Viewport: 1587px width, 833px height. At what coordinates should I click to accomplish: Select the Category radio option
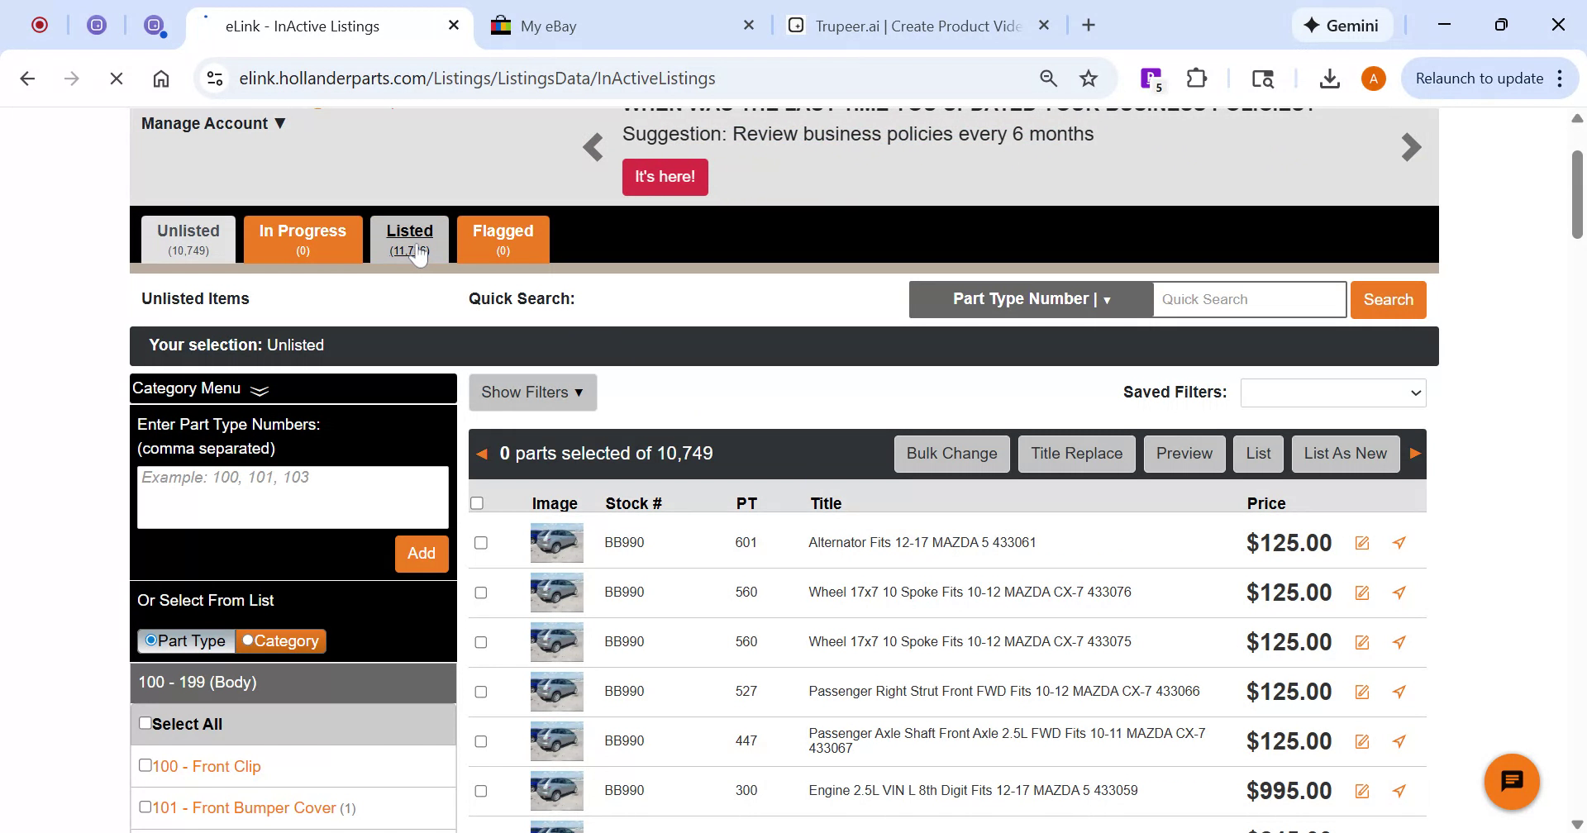tap(246, 640)
